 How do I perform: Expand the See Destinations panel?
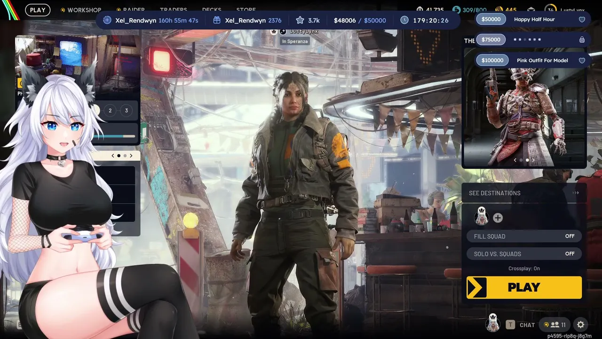click(x=524, y=193)
